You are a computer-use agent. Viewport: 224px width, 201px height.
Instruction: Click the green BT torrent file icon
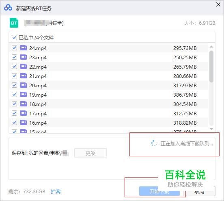click(14, 23)
